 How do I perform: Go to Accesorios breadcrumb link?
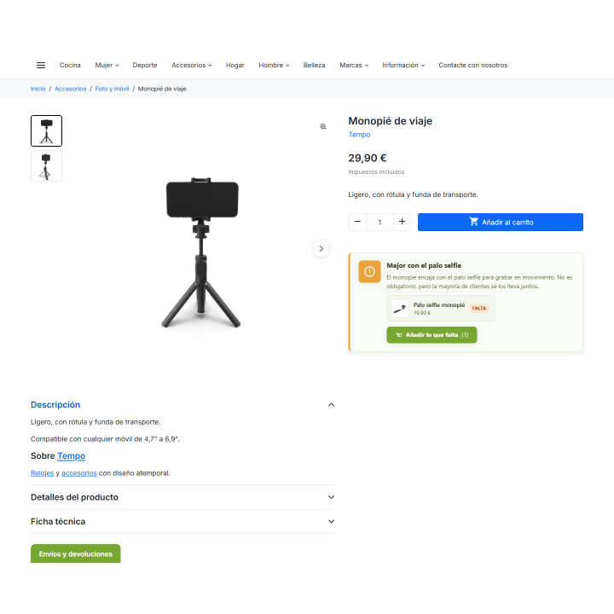(71, 89)
